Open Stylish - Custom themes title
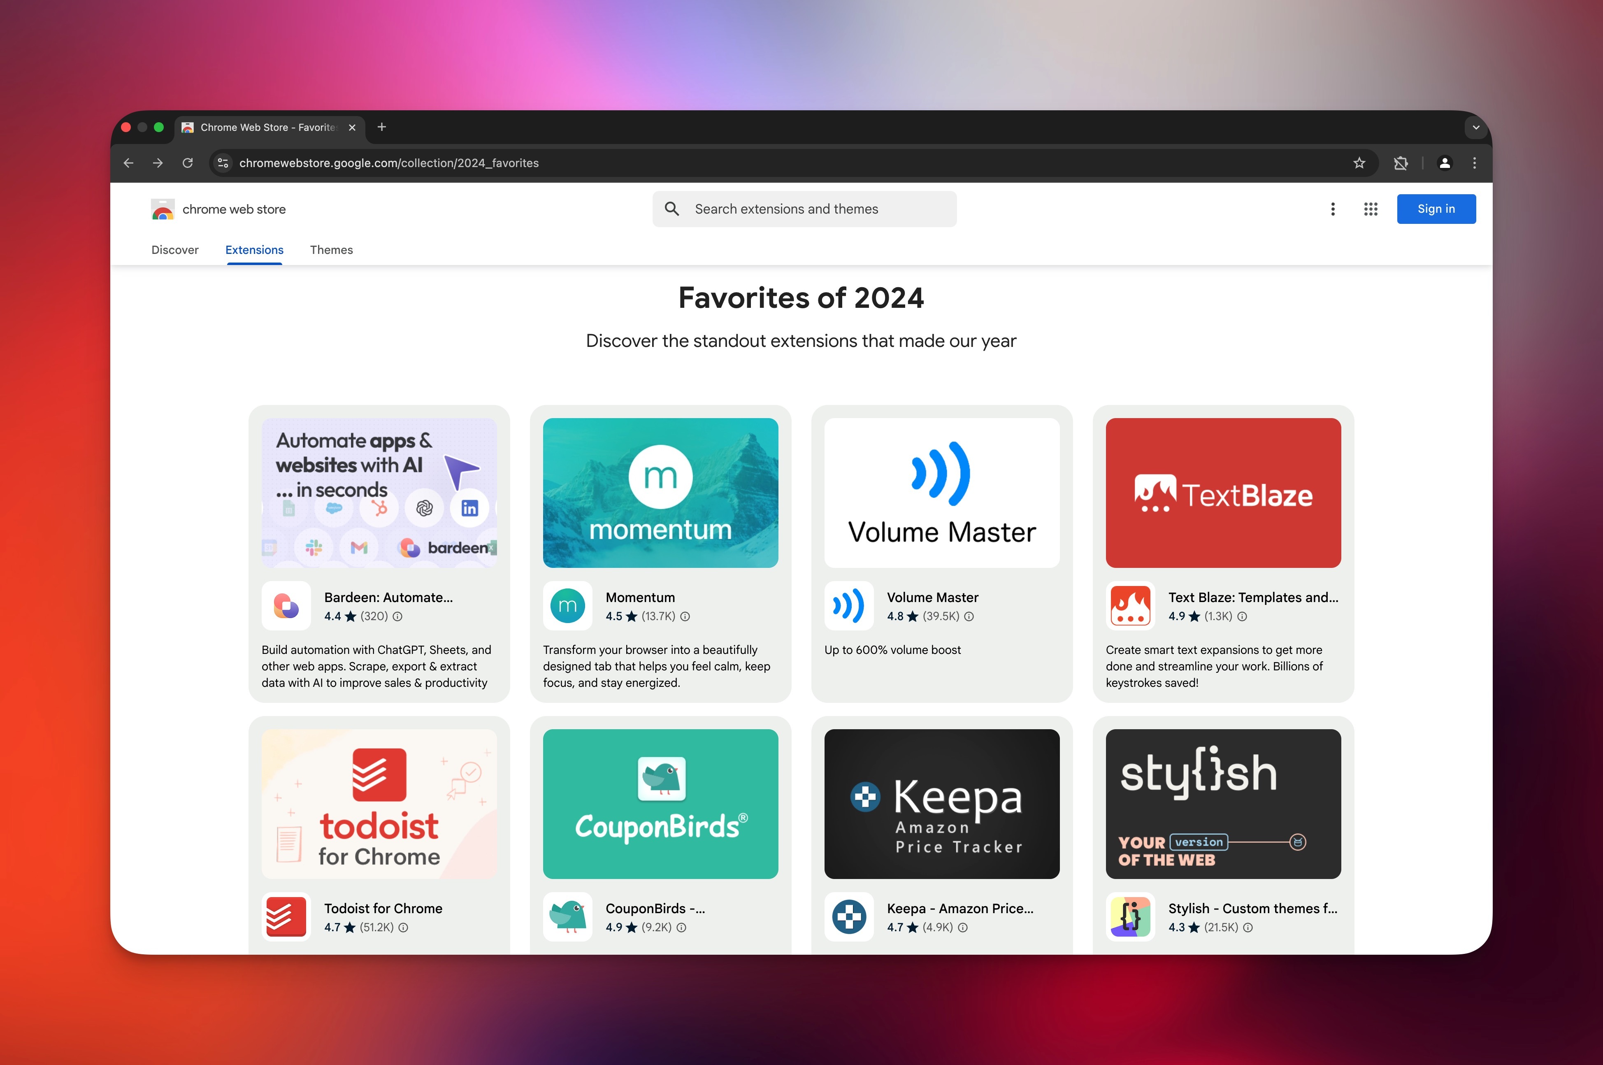1603x1065 pixels. tap(1253, 909)
